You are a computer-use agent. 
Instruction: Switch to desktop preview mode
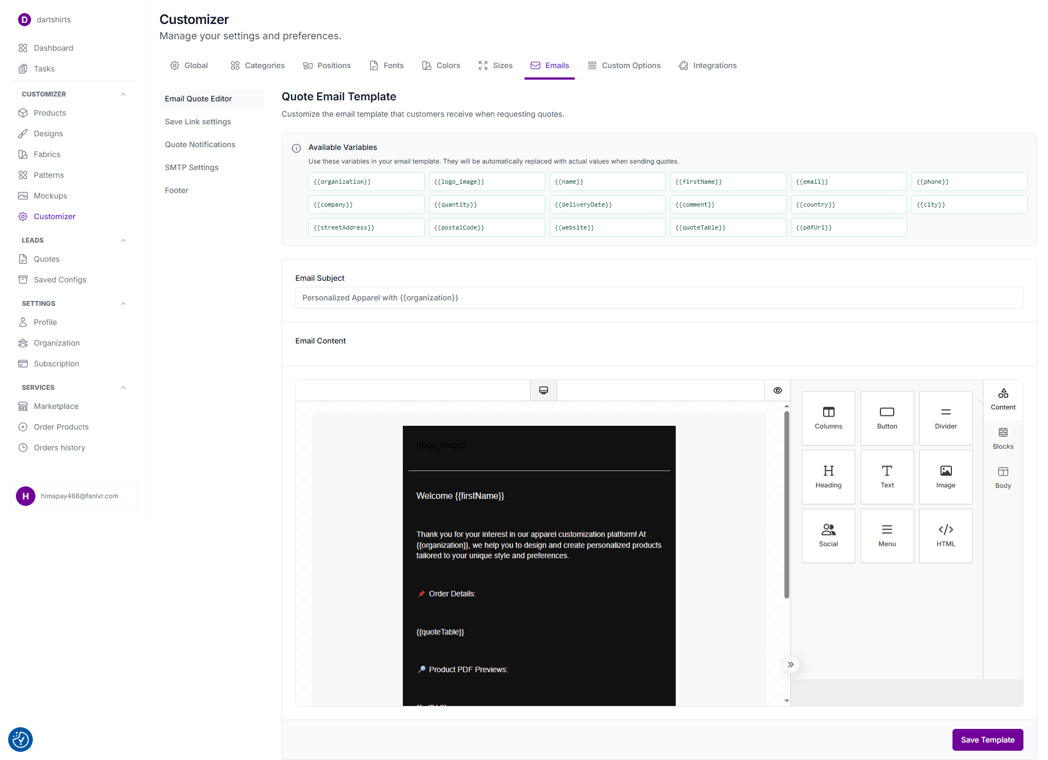point(543,390)
